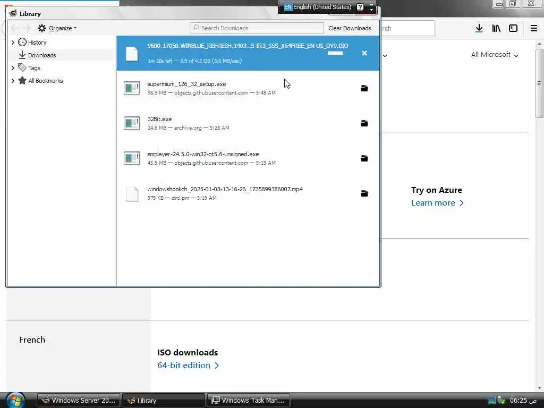Click the taskbar clock 06:25

[x=523, y=401]
